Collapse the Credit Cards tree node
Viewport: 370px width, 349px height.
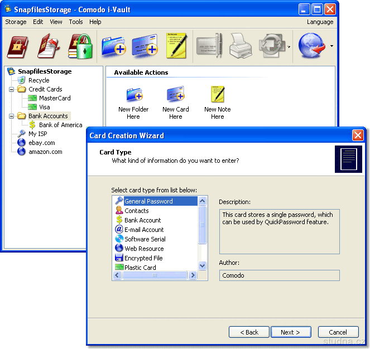(x=12, y=89)
